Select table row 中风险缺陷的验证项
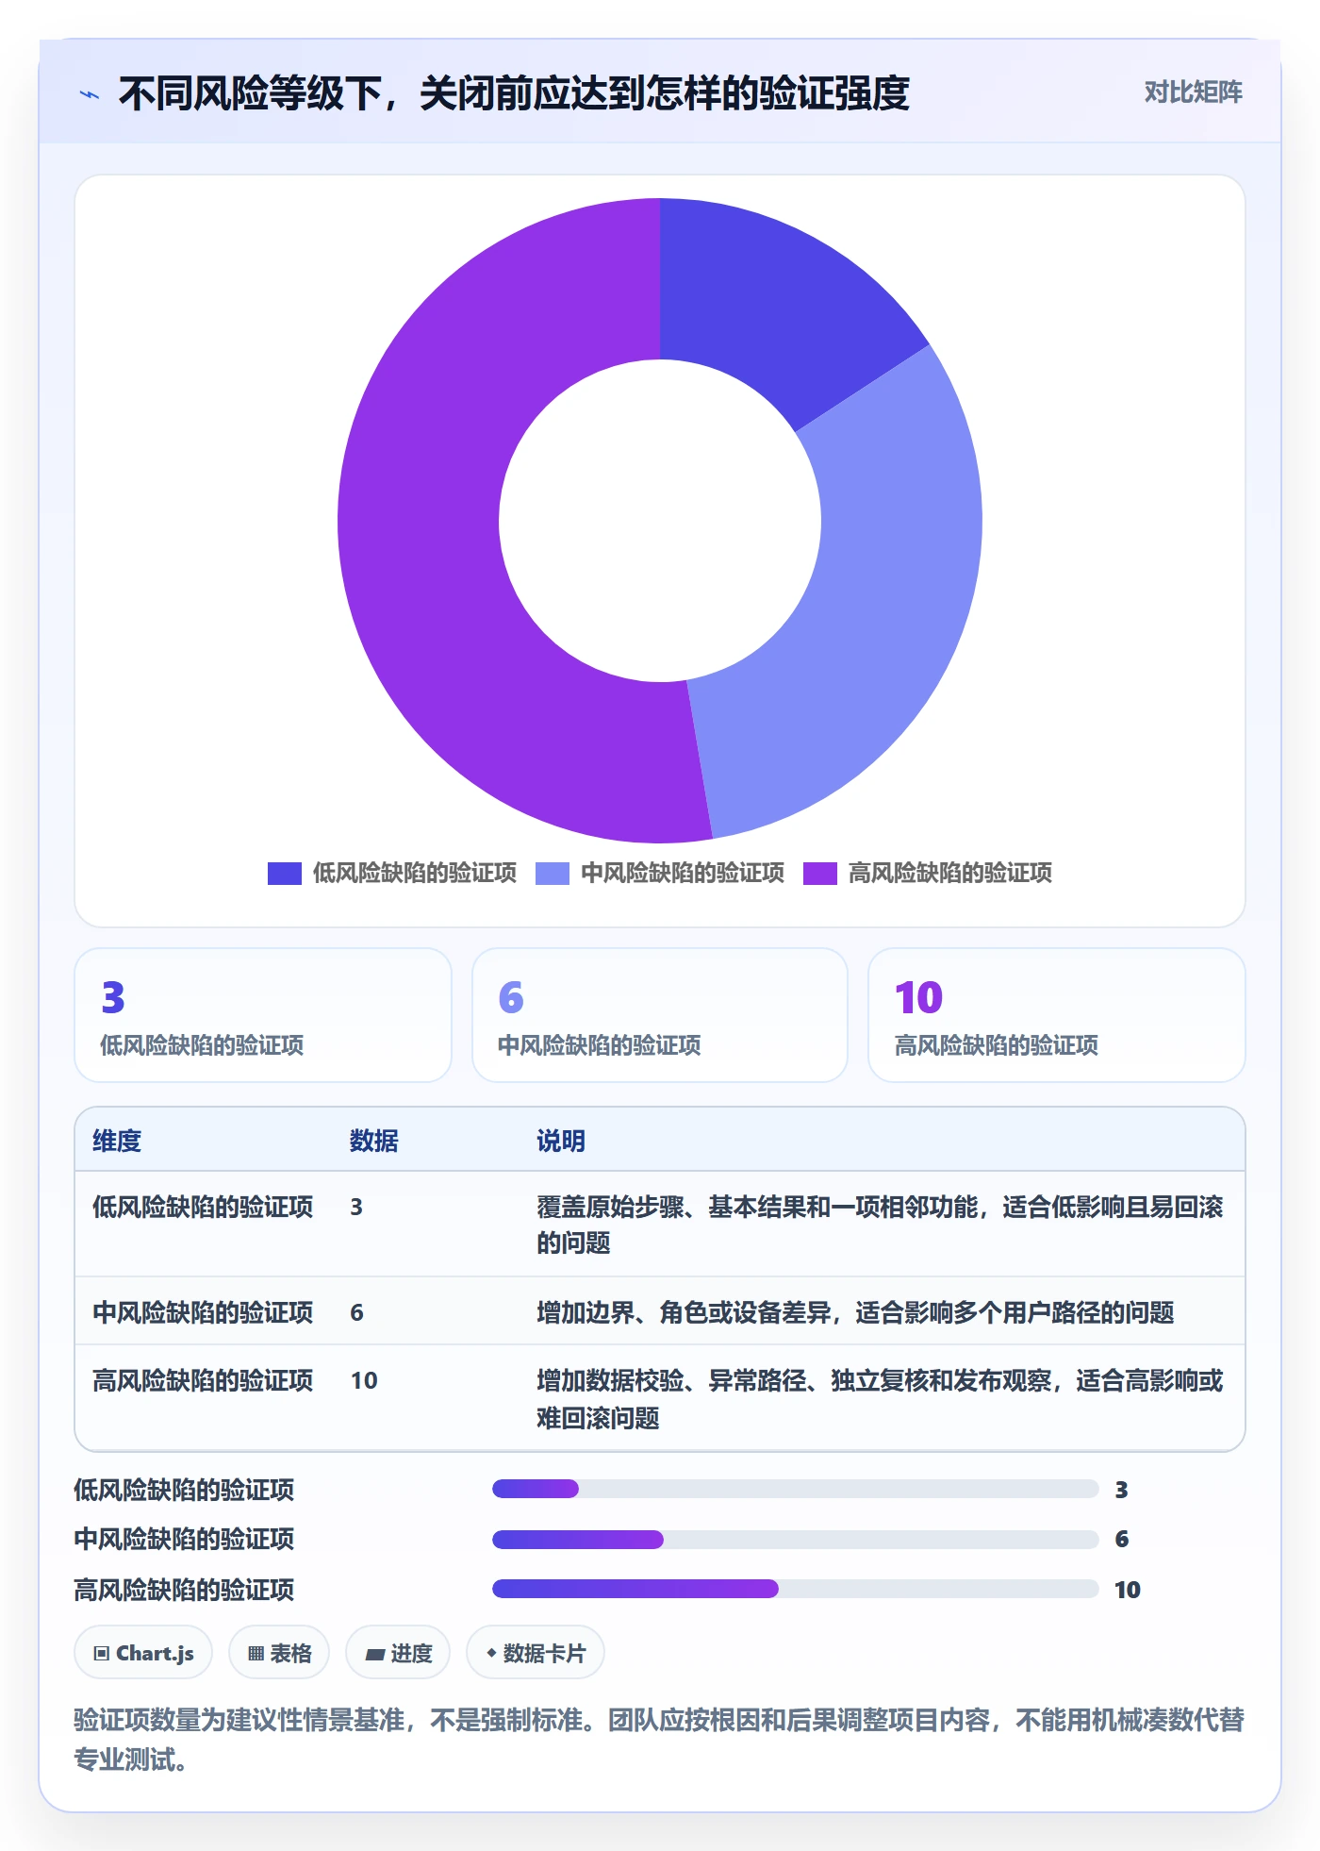Screen dimensions: 1320x1851 click(x=660, y=1311)
